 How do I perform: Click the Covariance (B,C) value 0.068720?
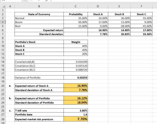[x=76, y=70]
